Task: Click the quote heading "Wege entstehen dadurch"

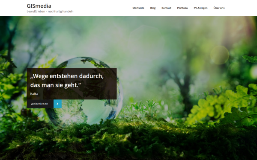Action: point(67,81)
